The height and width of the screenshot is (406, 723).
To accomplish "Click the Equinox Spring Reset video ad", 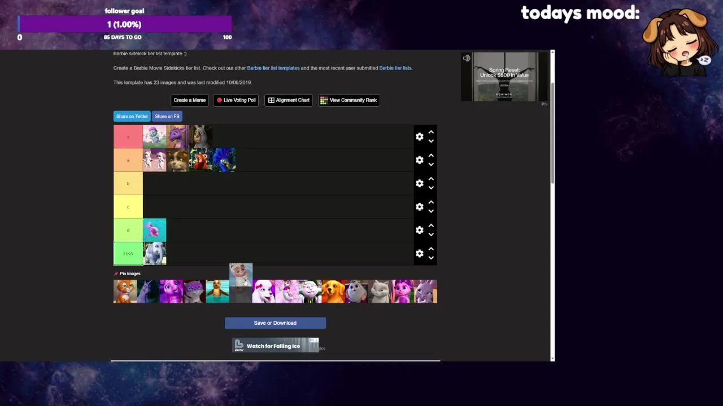I will (x=504, y=77).
